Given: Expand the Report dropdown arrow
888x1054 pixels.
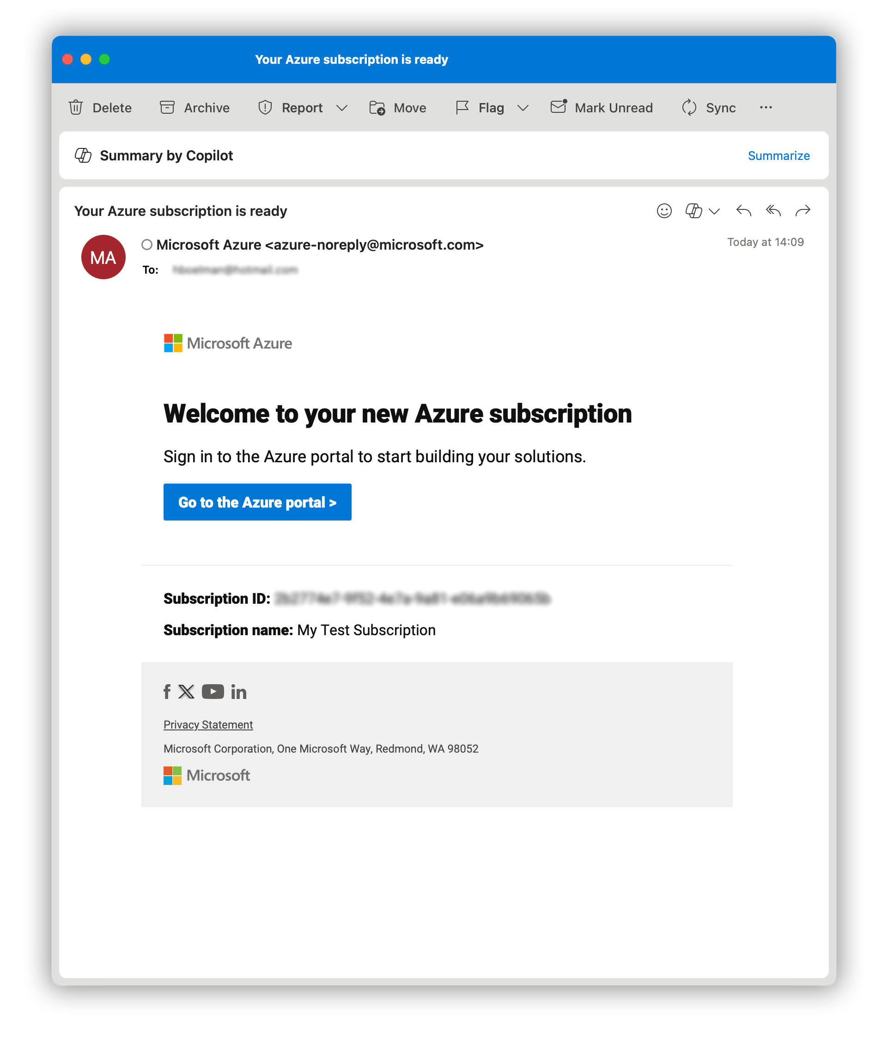Looking at the screenshot, I should 342,108.
